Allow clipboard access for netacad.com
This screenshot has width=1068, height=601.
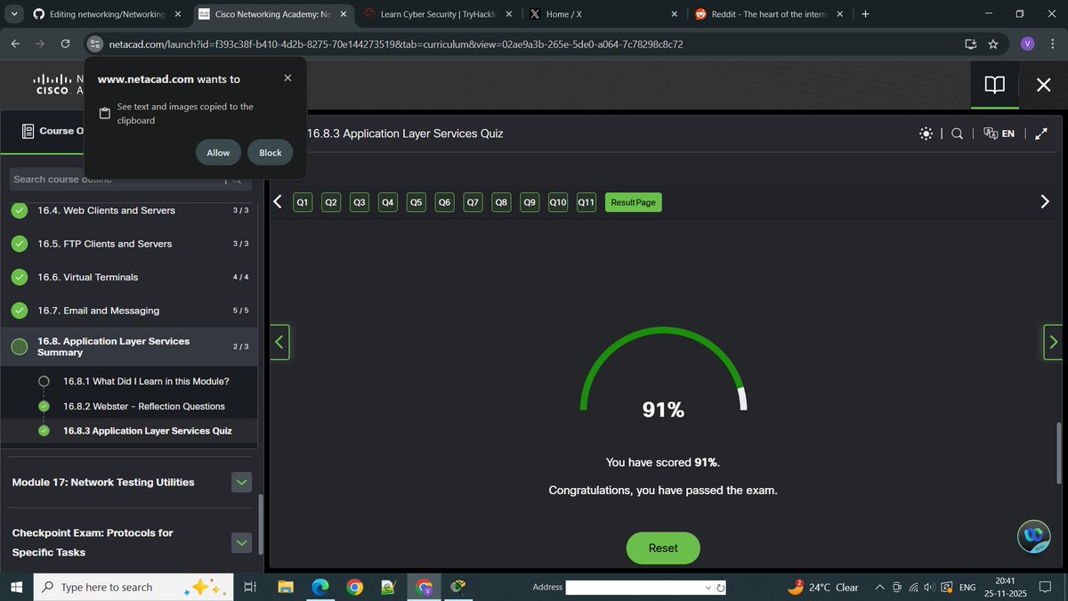218,152
